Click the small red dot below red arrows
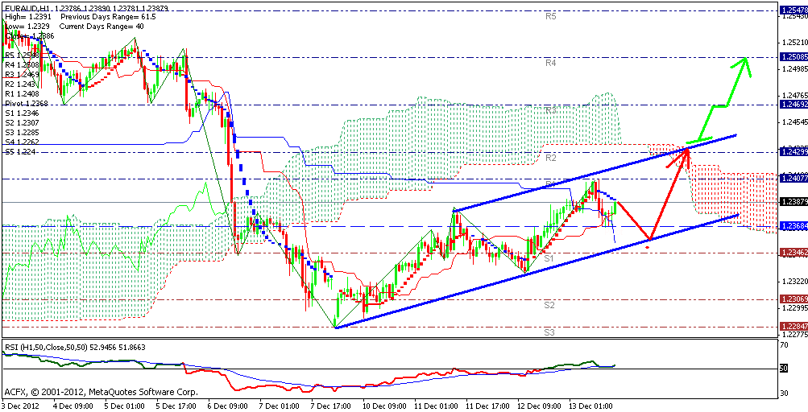Image resolution: width=808 pixels, height=412 pixels. click(x=648, y=247)
